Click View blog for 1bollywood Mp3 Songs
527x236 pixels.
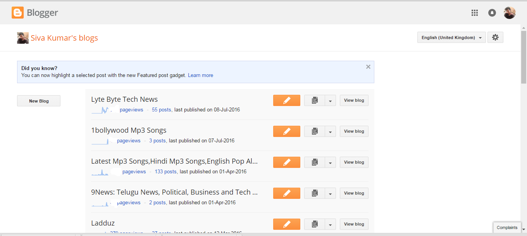[x=354, y=132]
